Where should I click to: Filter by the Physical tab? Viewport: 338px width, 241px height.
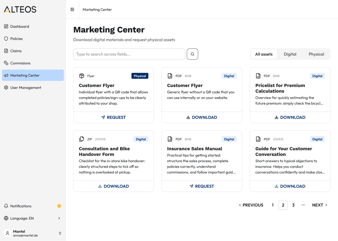coord(316,54)
